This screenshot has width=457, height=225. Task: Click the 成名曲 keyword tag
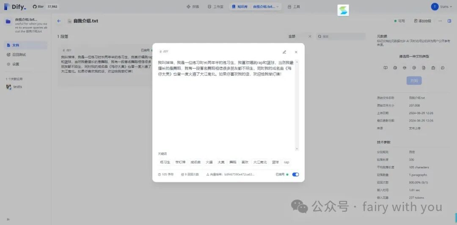[x=195, y=162]
